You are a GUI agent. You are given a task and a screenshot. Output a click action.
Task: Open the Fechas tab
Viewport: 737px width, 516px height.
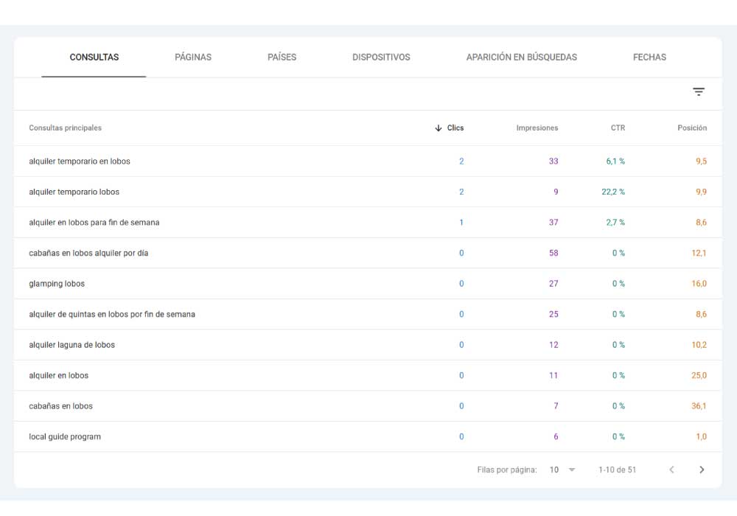point(649,57)
